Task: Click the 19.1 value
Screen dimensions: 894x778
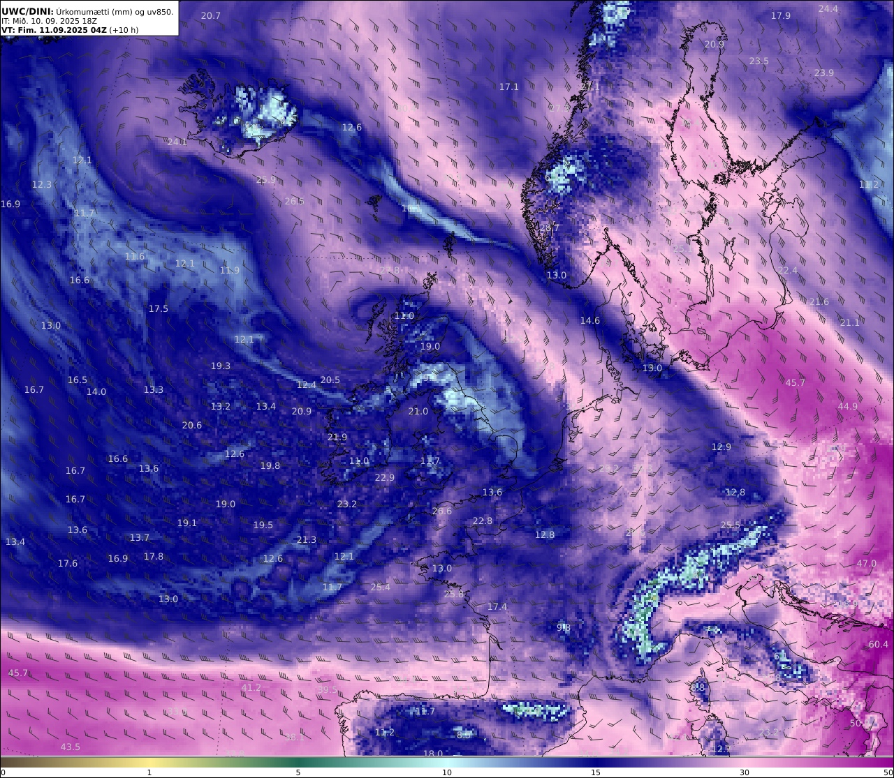Action: tap(186, 523)
